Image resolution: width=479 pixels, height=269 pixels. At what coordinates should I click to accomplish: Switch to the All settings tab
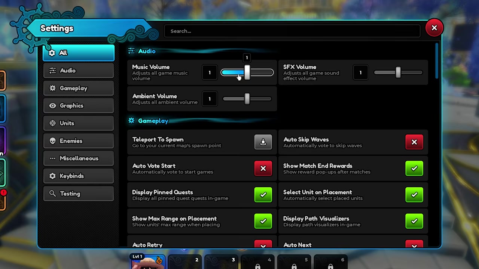click(79, 53)
